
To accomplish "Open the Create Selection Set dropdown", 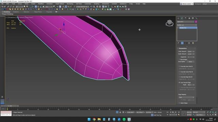I will 82,7.
